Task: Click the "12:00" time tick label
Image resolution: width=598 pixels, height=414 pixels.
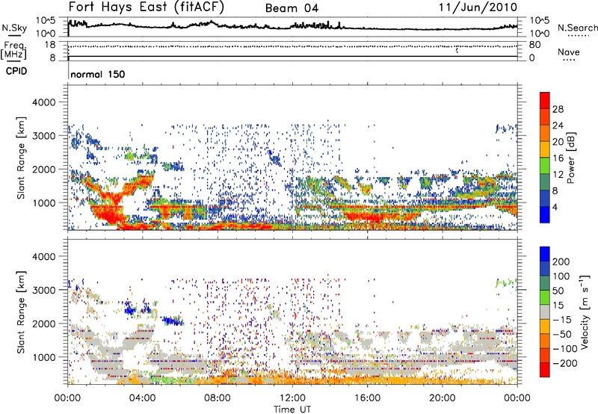Action: pos(292,398)
